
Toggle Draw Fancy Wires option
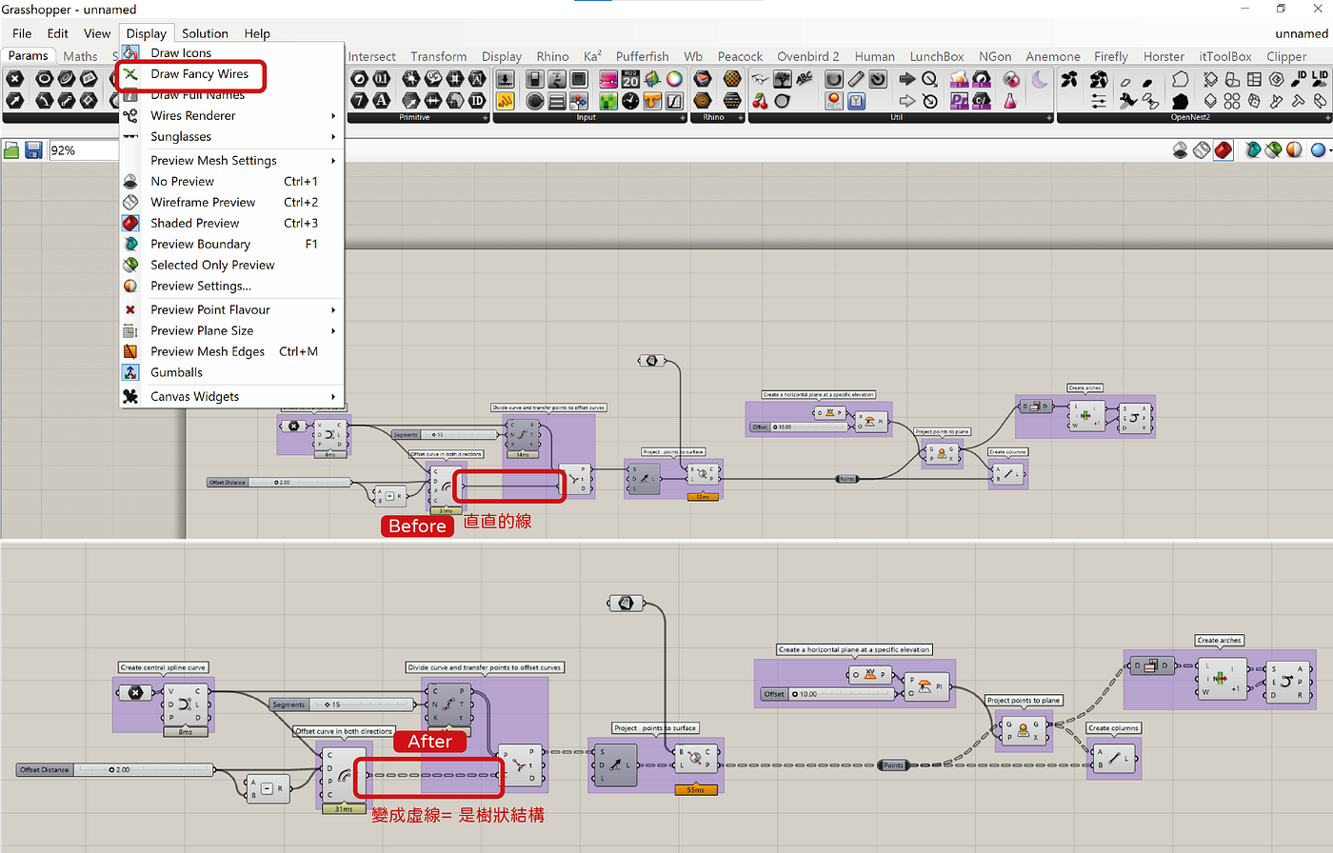pos(231,73)
